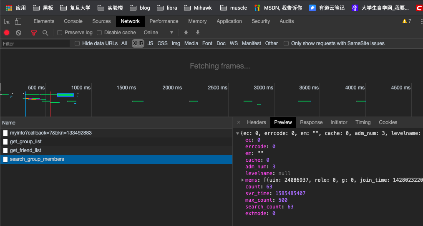Toggle the device toolbar icon
The image size is (423, 226).
[18, 21]
